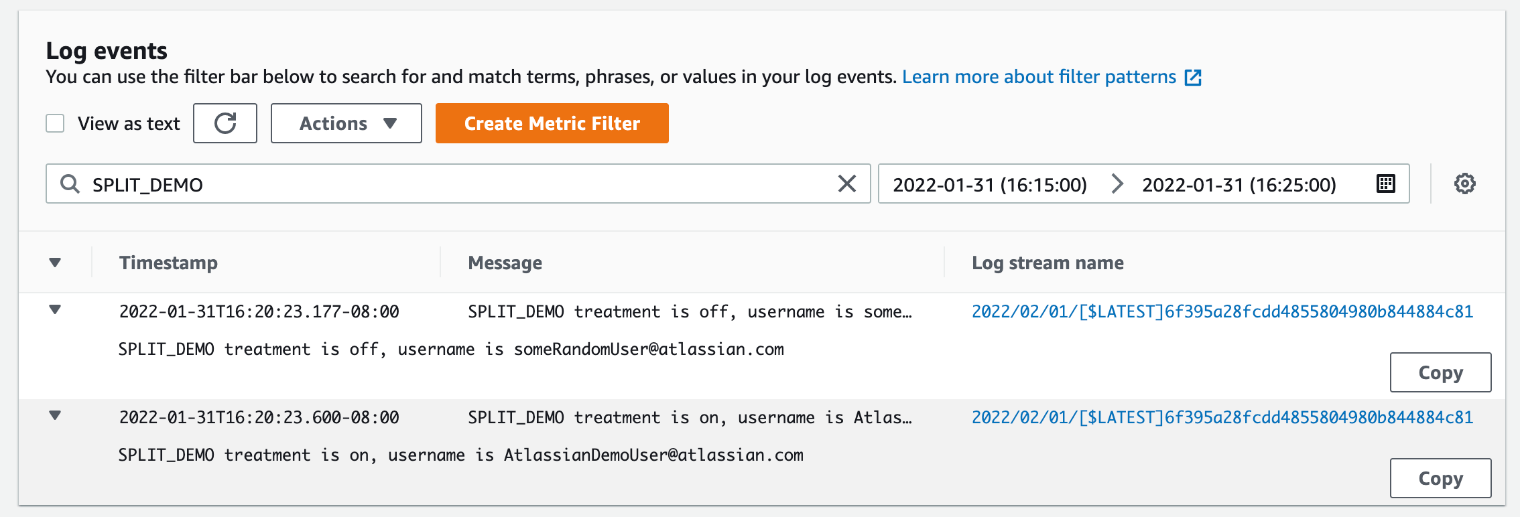Click Create Metric Filter
The width and height of the screenshot is (1520, 517).
(x=552, y=123)
